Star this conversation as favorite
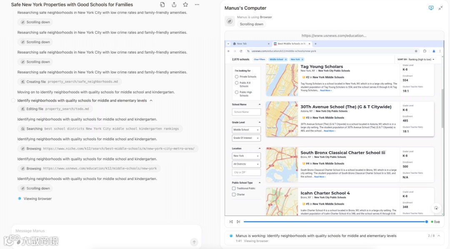The image size is (450, 249). (x=185, y=5)
